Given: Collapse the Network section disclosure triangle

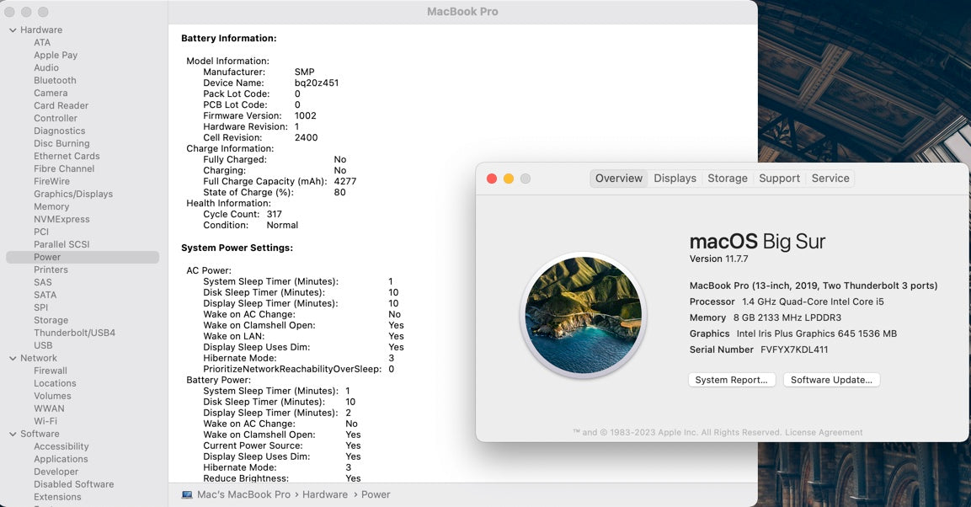Looking at the screenshot, I should click(13, 359).
